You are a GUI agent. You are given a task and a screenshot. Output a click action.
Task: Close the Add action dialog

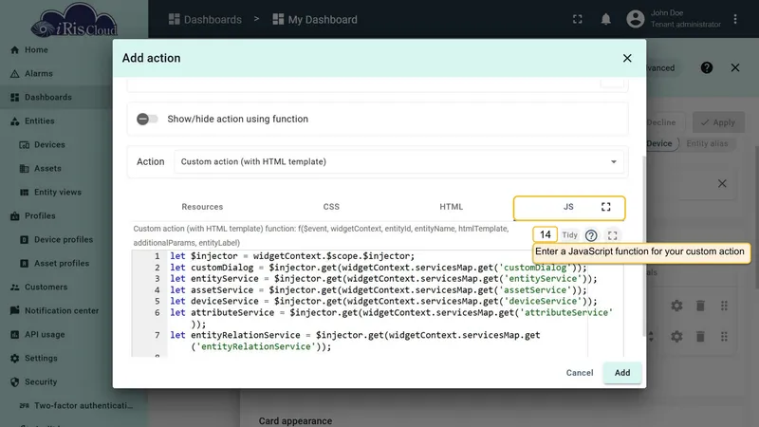click(x=627, y=58)
